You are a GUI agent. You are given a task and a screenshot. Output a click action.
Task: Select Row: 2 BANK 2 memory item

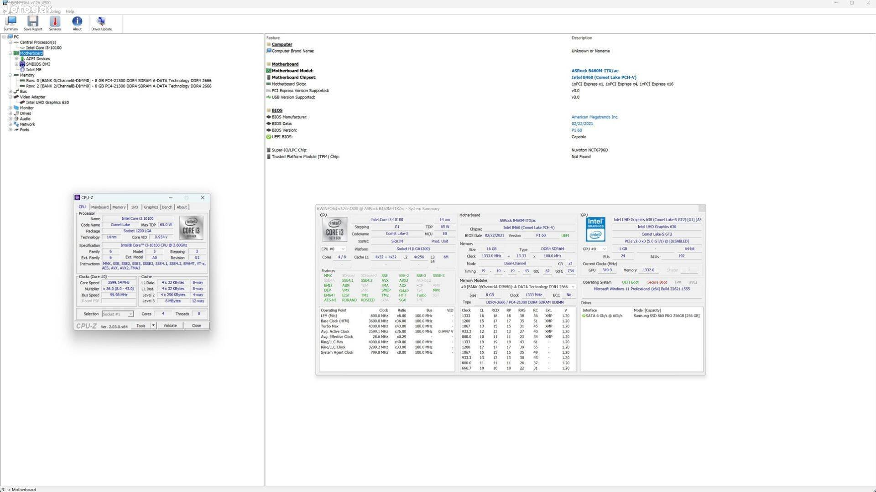click(x=119, y=86)
